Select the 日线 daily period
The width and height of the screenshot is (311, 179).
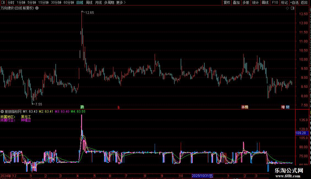[80, 2]
